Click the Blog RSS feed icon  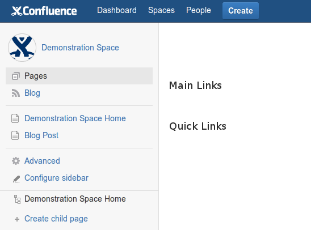click(16, 93)
